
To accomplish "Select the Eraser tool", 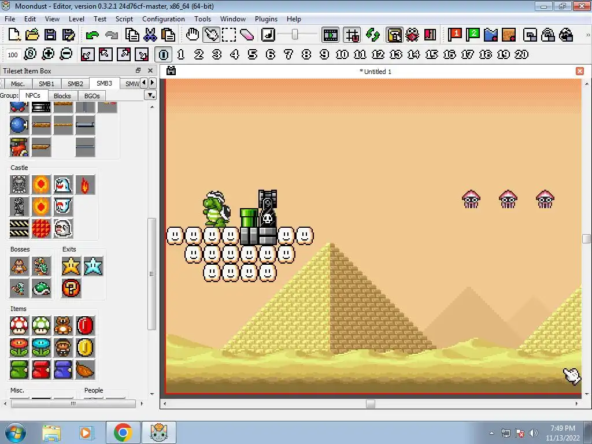I will [246, 35].
